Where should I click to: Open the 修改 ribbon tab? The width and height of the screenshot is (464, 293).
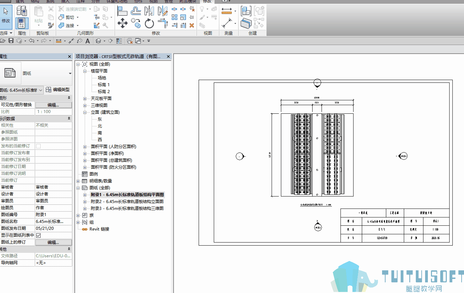point(207,1)
